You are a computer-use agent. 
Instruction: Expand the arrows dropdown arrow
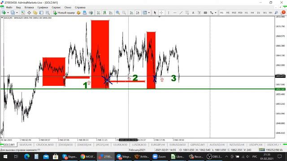tap(216, 13)
